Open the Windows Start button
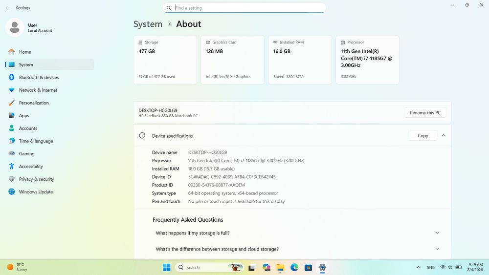 click(167, 267)
